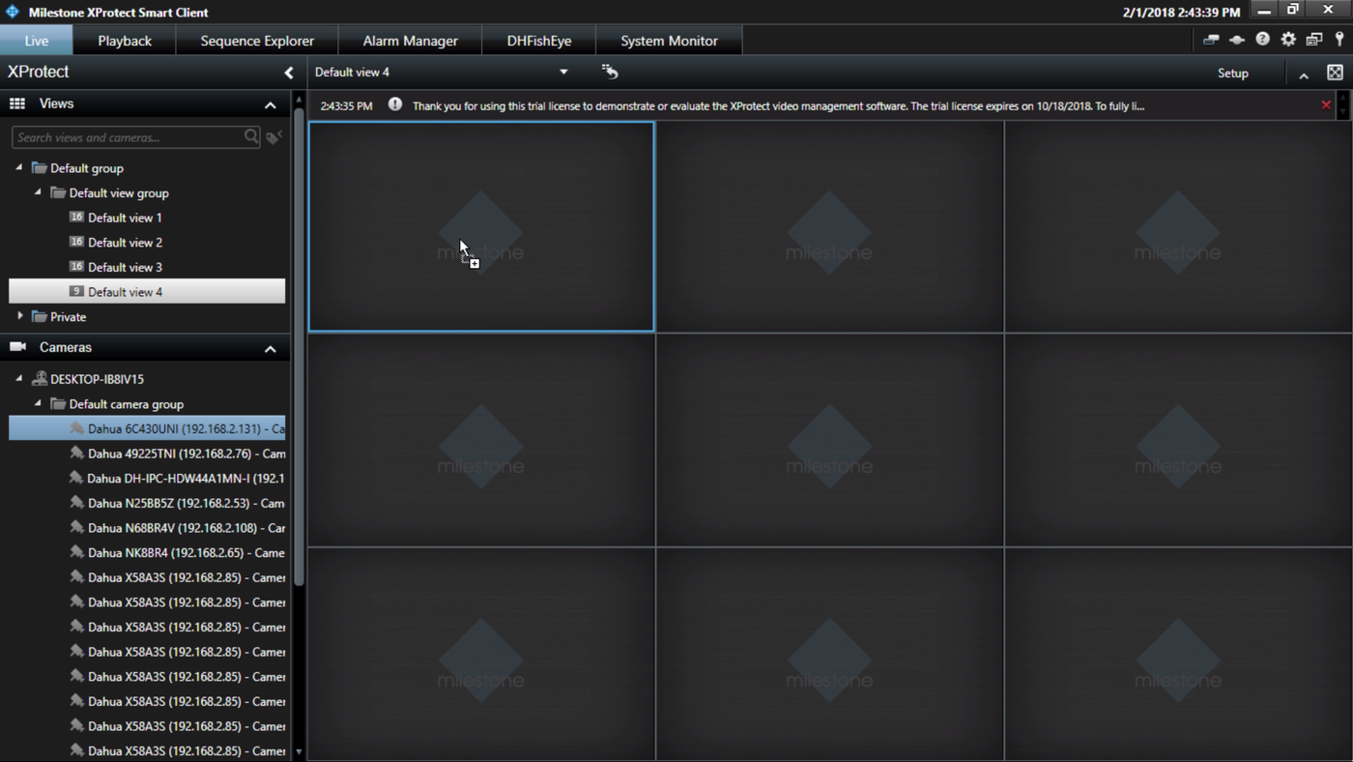The height and width of the screenshot is (762, 1353).
Task: Switch to the Live tab
Action: pos(37,41)
